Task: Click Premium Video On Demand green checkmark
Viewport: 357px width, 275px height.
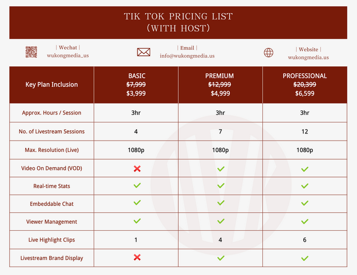Action: 221,169
